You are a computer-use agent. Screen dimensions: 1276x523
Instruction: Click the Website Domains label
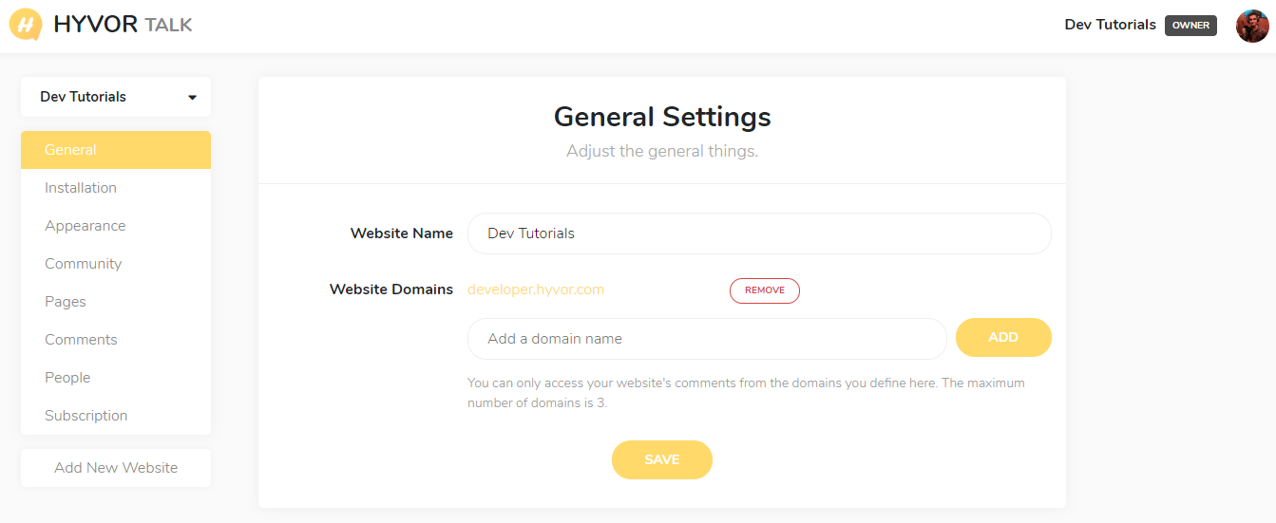pyautogui.click(x=391, y=290)
